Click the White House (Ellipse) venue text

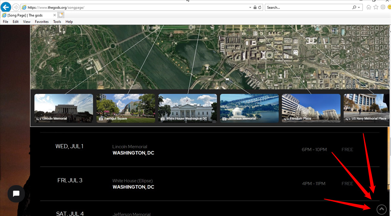[x=132, y=181]
